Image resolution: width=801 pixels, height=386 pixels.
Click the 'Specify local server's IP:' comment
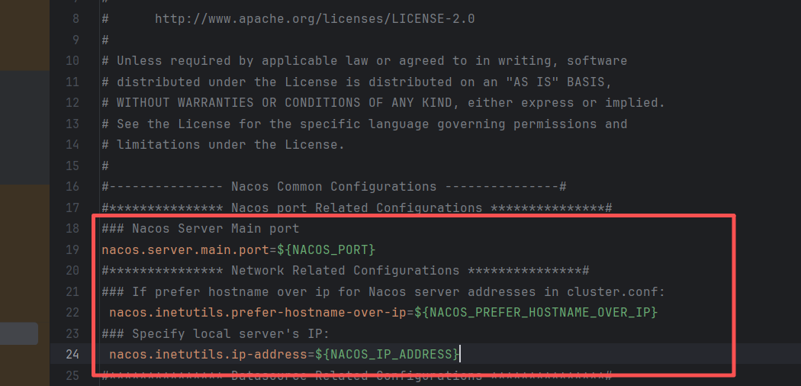coord(216,333)
